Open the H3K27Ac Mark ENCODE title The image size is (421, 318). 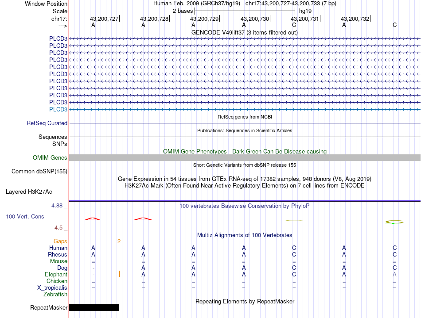point(245,185)
